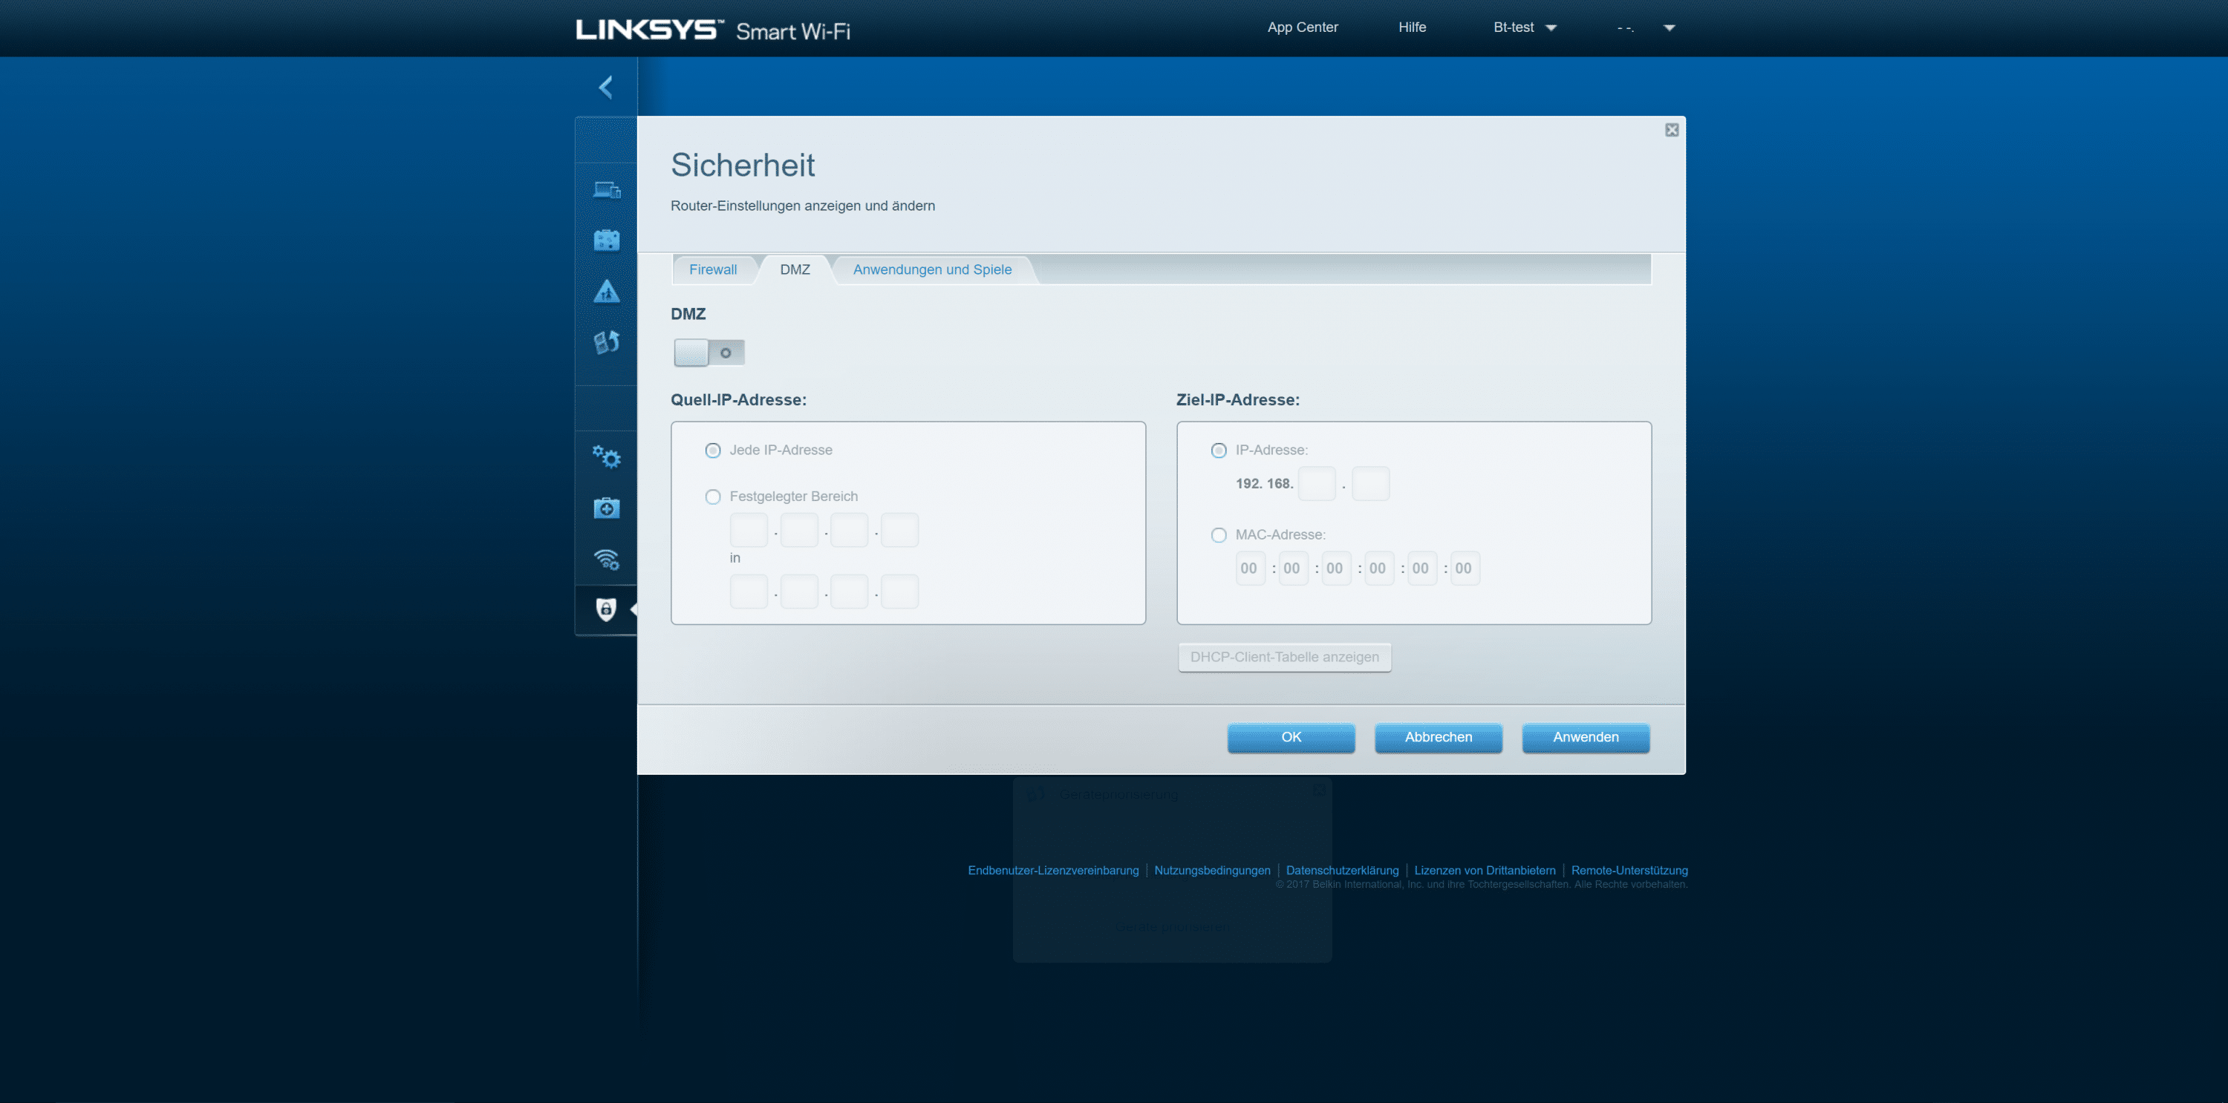Click the Anwenden button
The width and height of the screenshot is (2228, 1103).
coord(1585,737)
